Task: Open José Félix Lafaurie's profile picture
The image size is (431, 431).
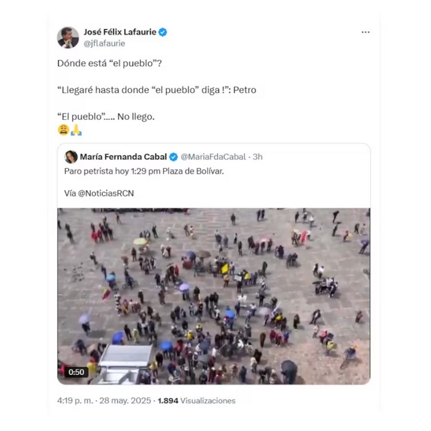Action: 68,38
